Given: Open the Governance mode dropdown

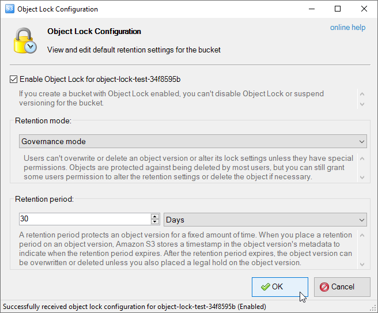Looking at the screenshot, I should [x=193, y=141].
